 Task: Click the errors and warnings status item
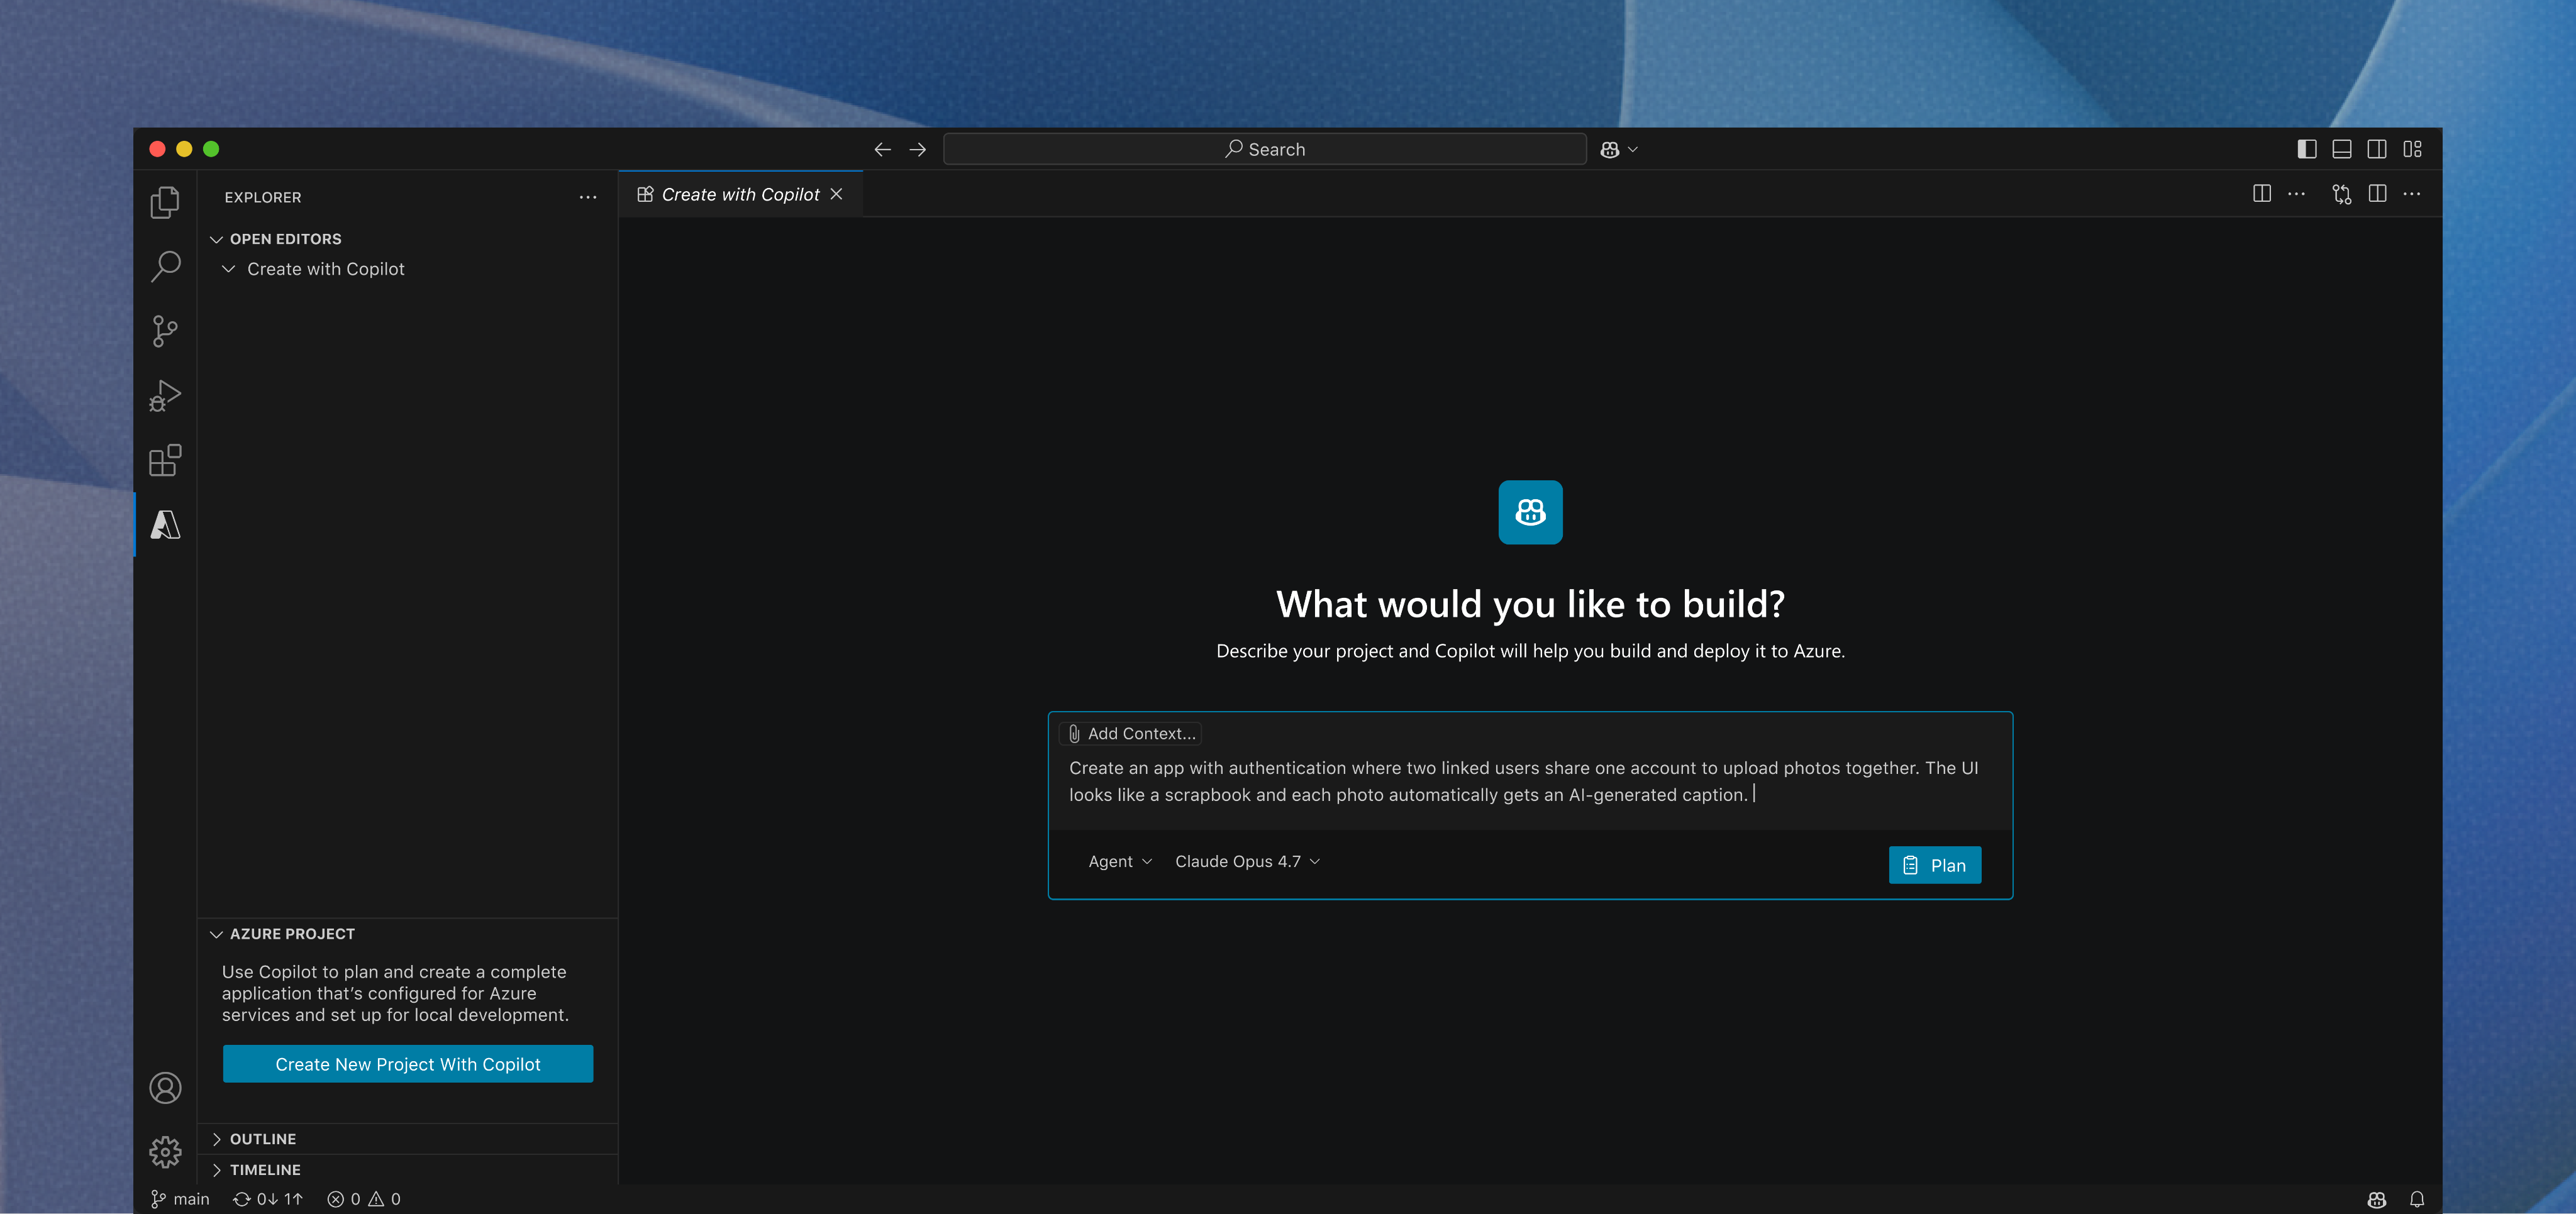tap(364, 1199)
